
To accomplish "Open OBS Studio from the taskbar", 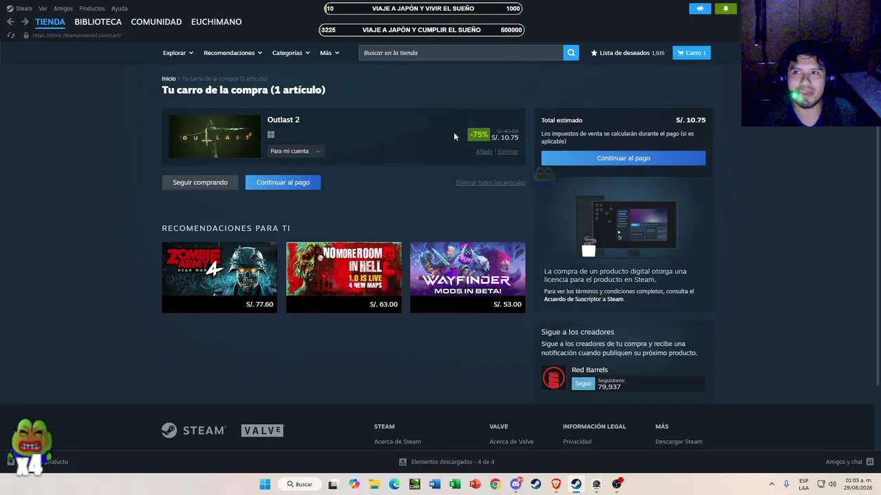I will point(617,484).
